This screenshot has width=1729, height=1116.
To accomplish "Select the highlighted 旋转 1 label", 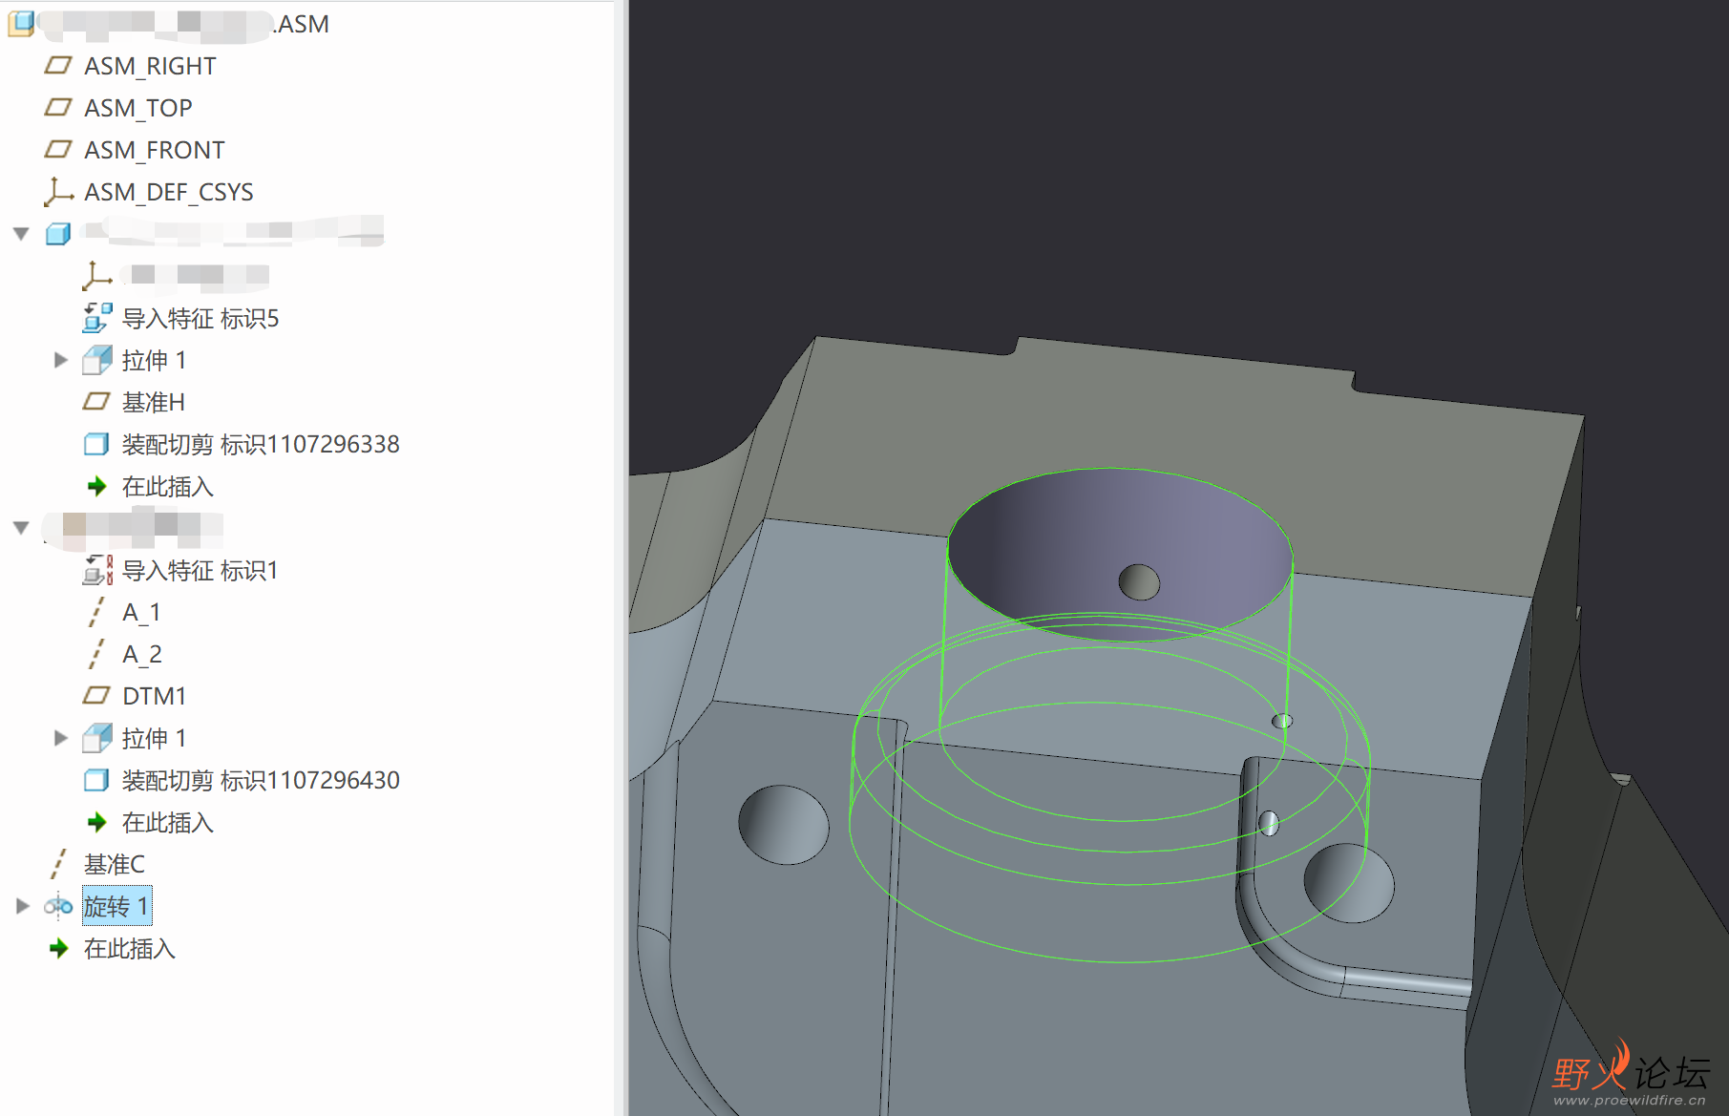I will (x=116, y=906).
